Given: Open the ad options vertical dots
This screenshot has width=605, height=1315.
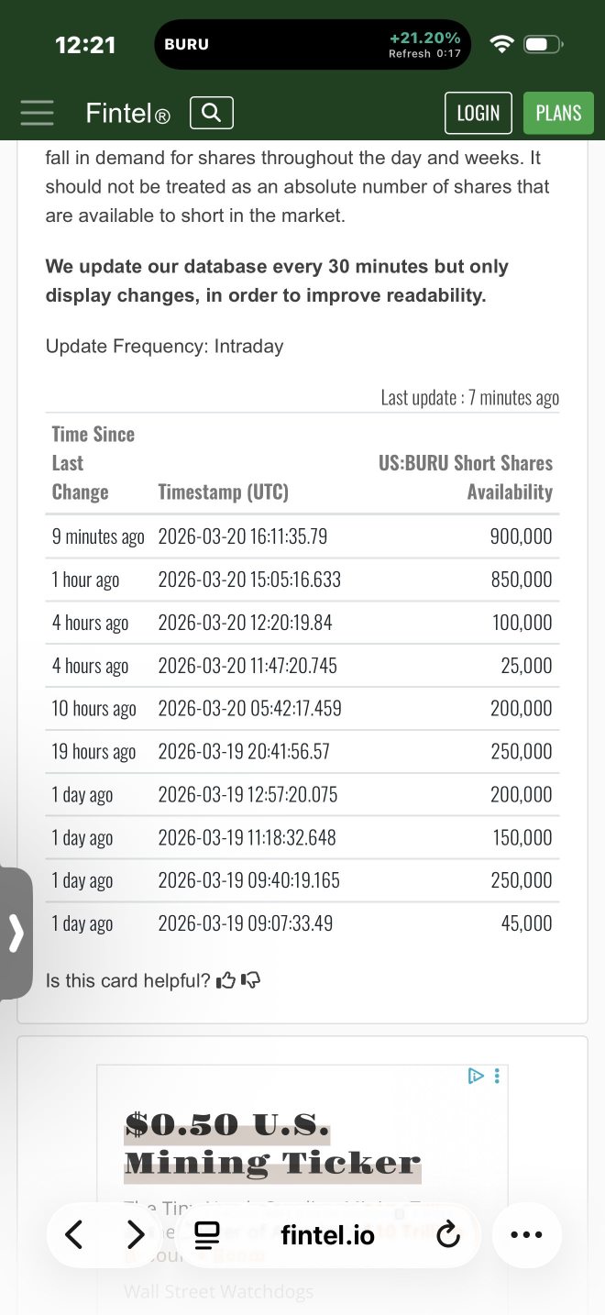Looking at the screenshot, I should [497, 1076].
